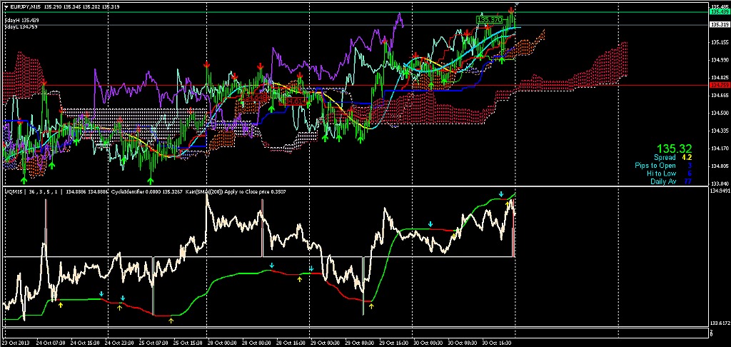Click the red 134.759 tag on price scale
This screenshot has height=347, width=731.
(x=719, y=85)
